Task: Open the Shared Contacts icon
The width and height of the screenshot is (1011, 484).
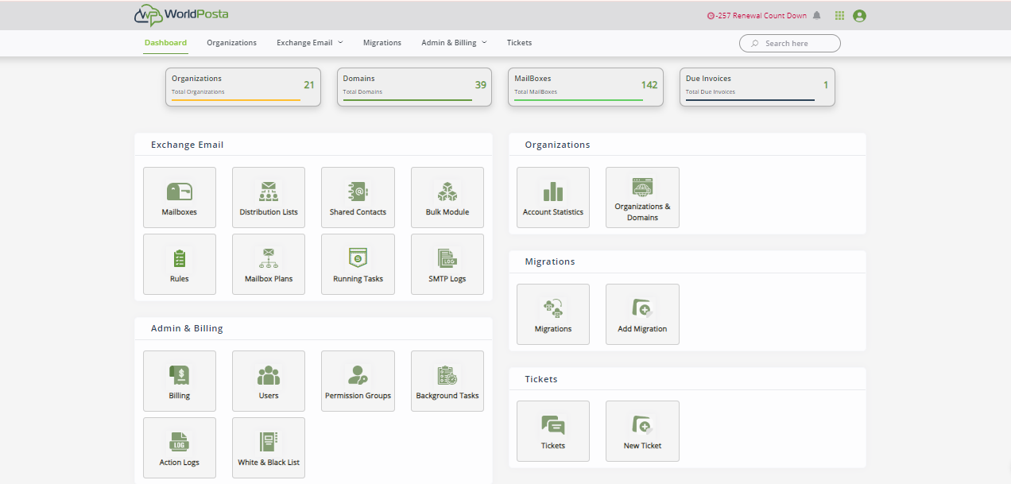Action: click(358, 193)
